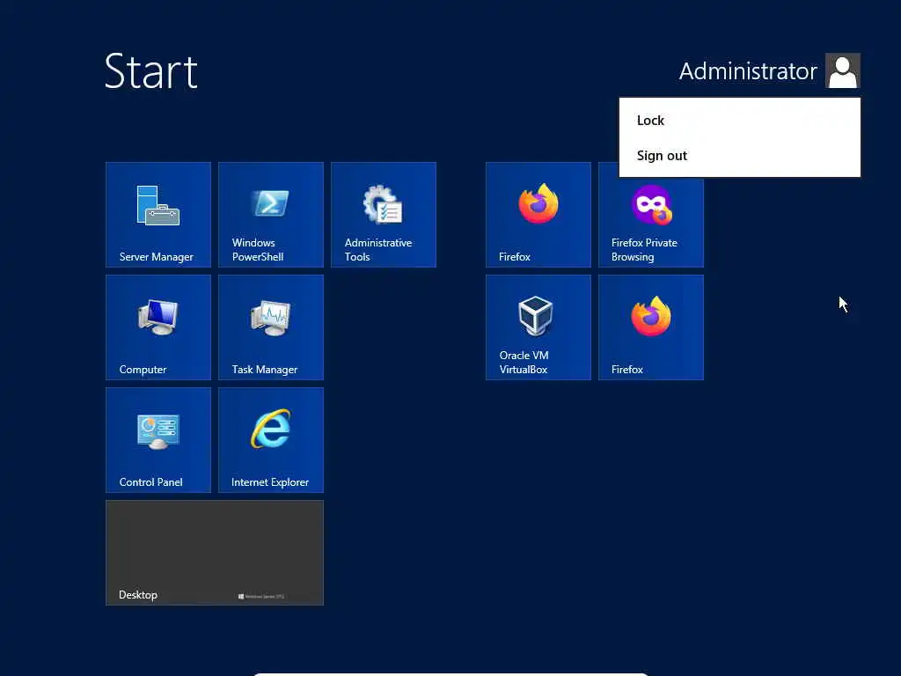Click the Administrator user avatar picture

842,70
